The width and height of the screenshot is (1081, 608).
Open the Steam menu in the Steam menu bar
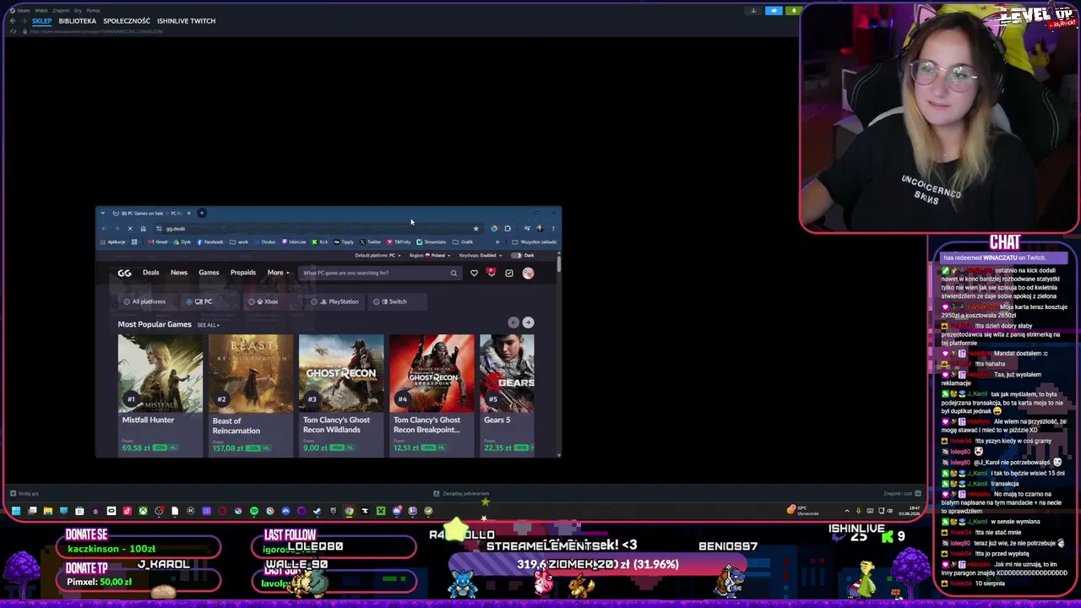(23, 10)
